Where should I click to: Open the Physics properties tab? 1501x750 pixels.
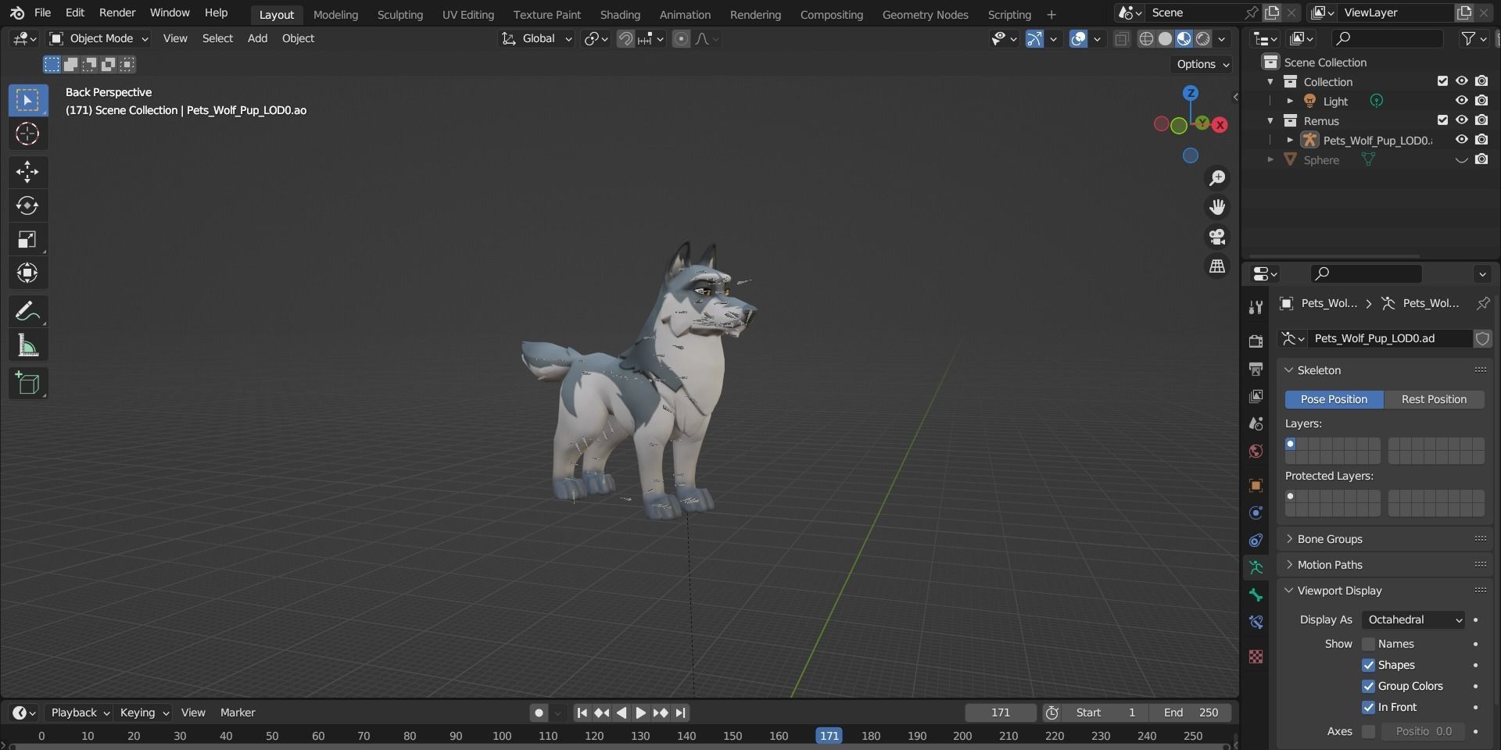pos(1256,512)
